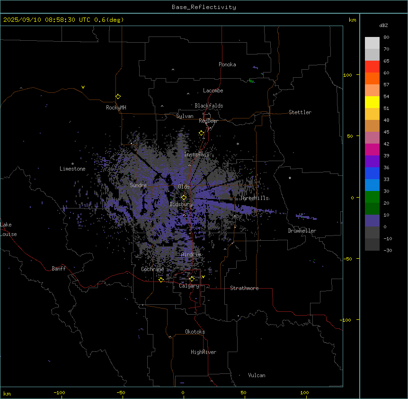Pick the light gray 70–80 dBZ legend swatch

pos(372,43)
